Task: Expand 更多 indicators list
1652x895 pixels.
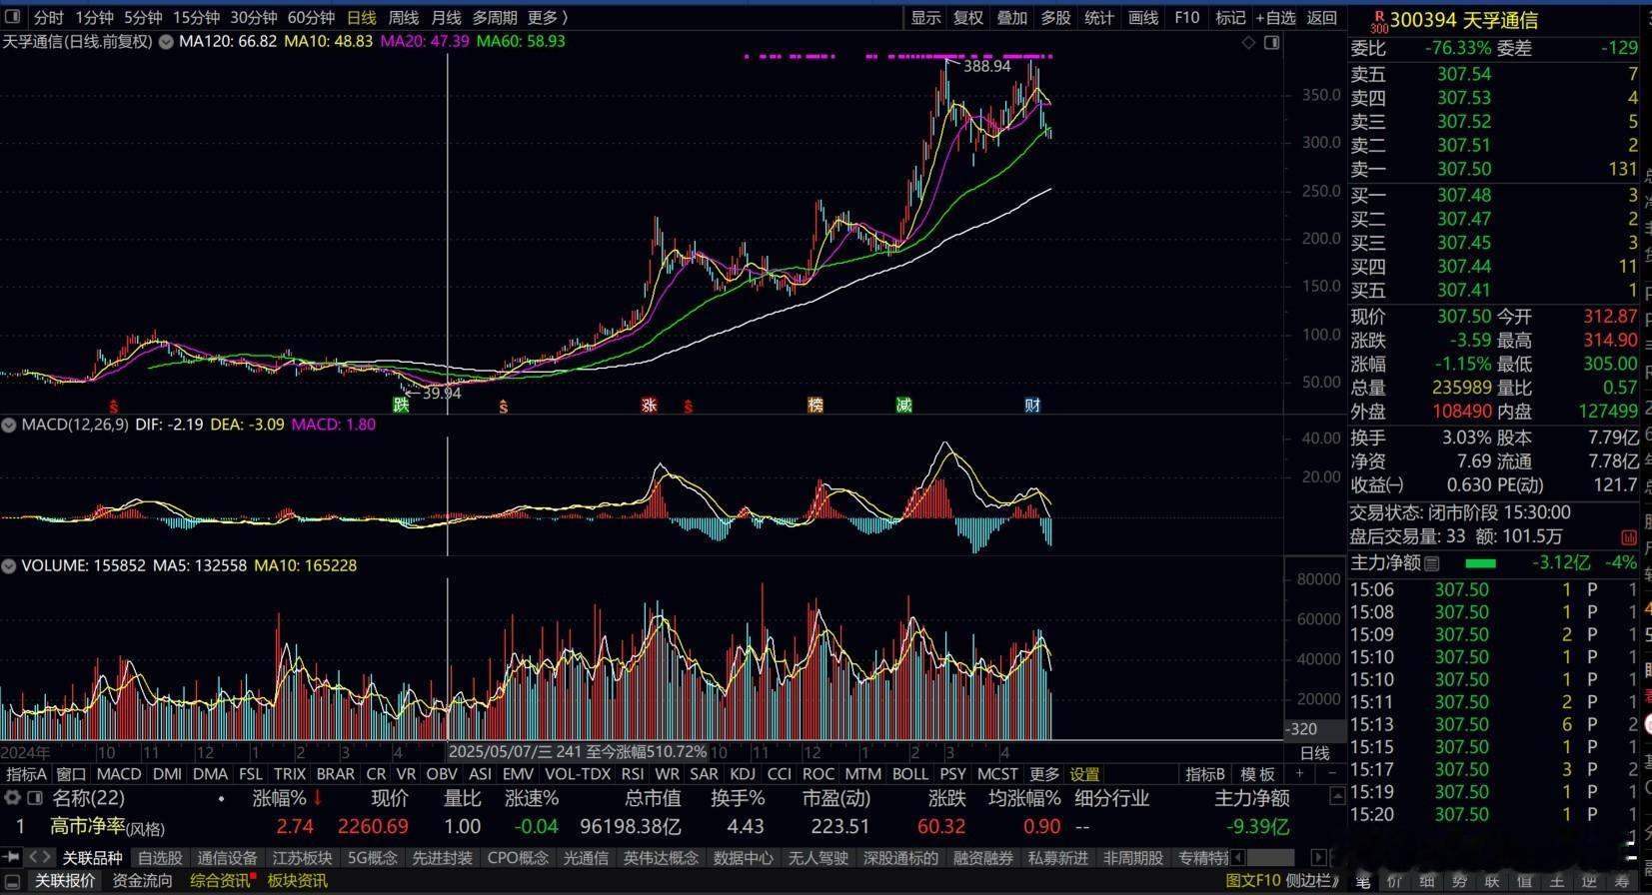Action: [1043, 774]
